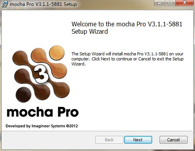
Task: Click the Next button to continue setup
Action: (x=138, y=140)
